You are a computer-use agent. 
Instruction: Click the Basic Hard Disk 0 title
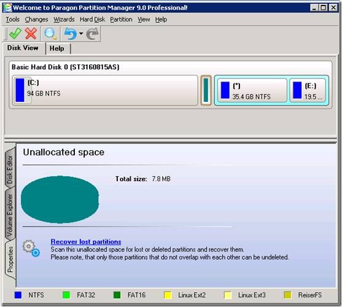click(x=66, y=67)
